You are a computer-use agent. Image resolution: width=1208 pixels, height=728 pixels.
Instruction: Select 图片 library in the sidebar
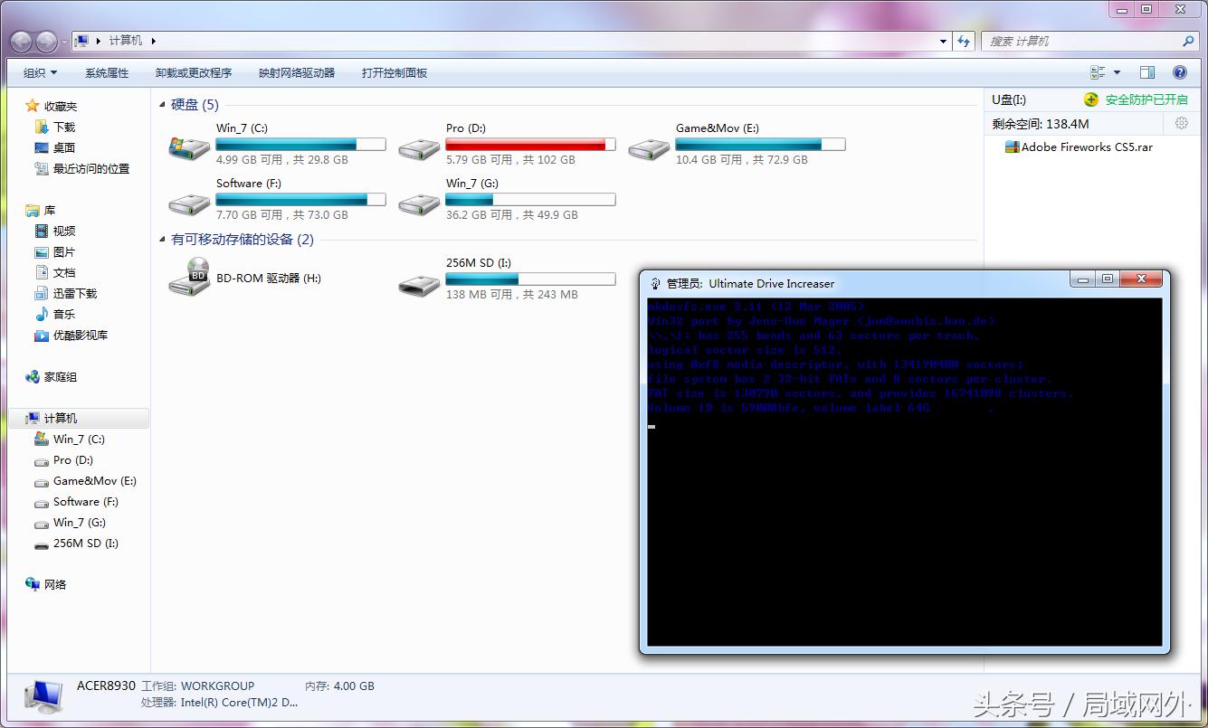[64, 251]
